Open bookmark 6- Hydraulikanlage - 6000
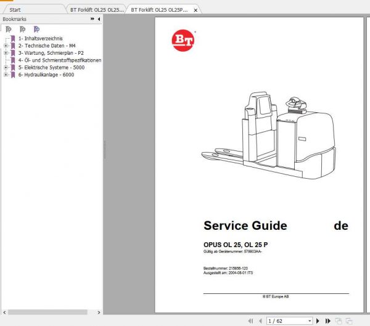This screenshot has height=326, width=370. coord(46,75)
